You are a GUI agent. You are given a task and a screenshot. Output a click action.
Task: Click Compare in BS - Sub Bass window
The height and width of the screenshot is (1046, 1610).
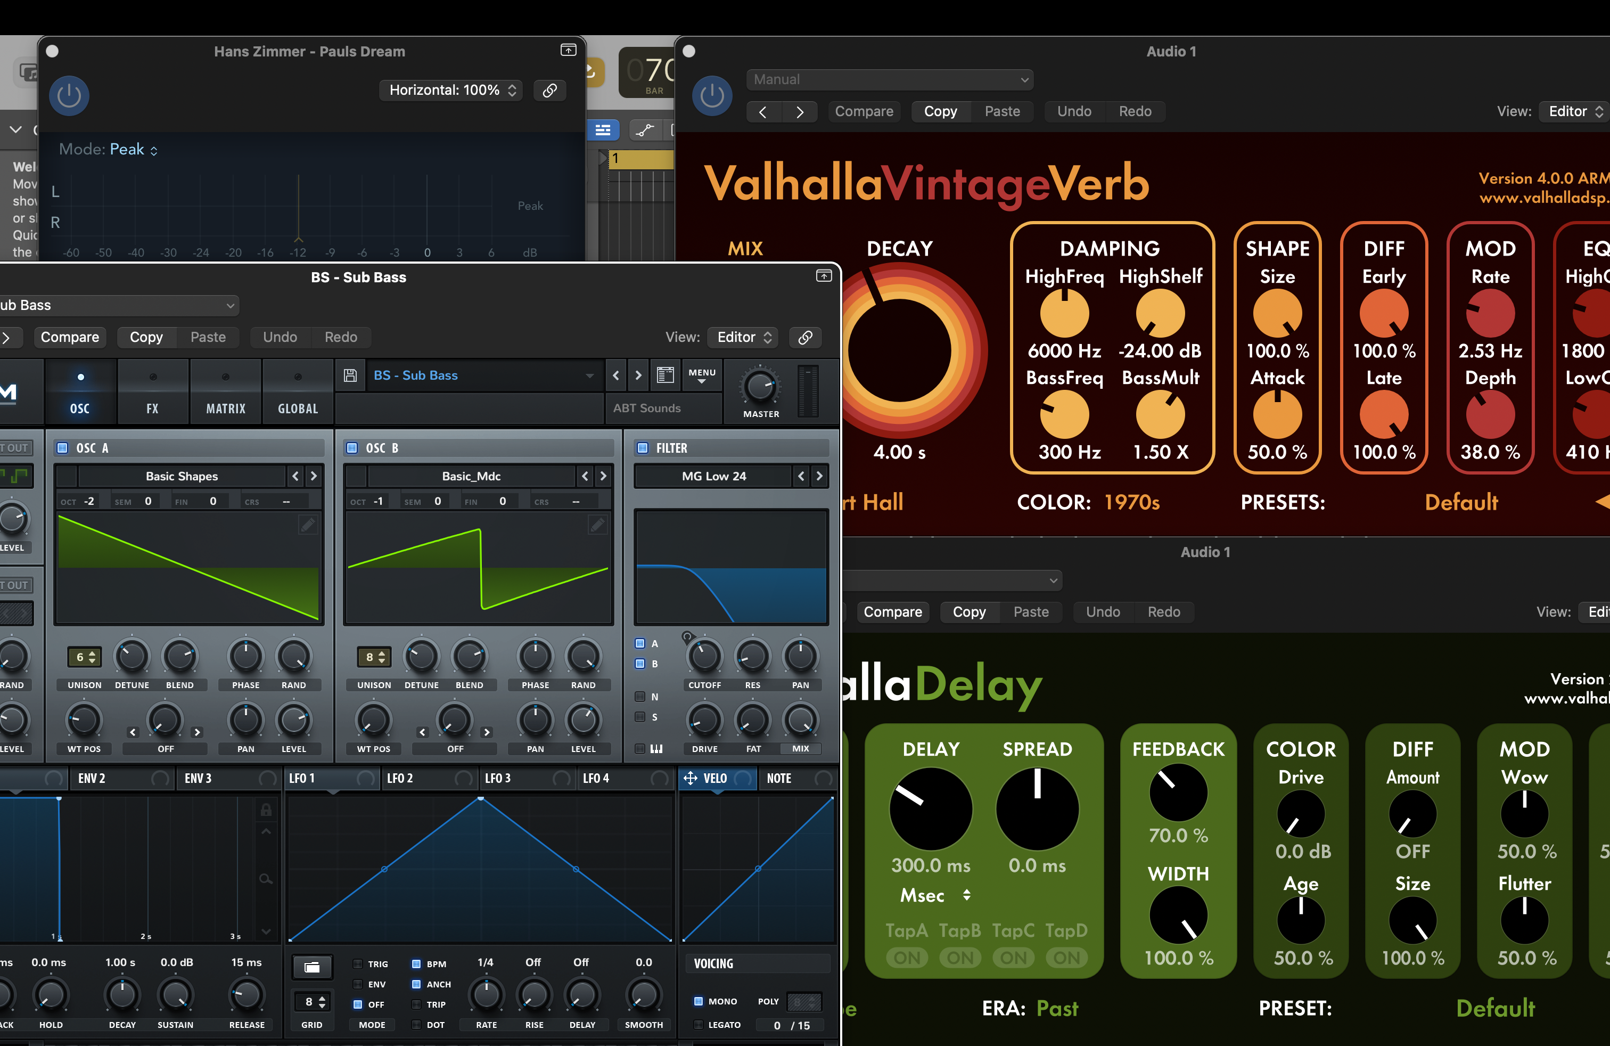click(70, 337)
